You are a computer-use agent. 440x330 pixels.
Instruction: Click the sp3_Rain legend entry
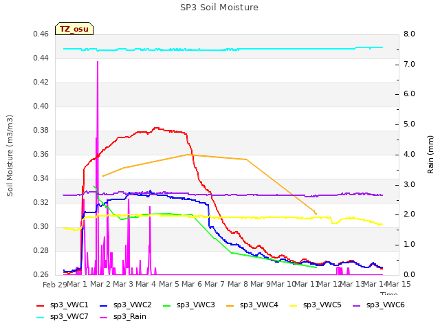tap(123, 317)
